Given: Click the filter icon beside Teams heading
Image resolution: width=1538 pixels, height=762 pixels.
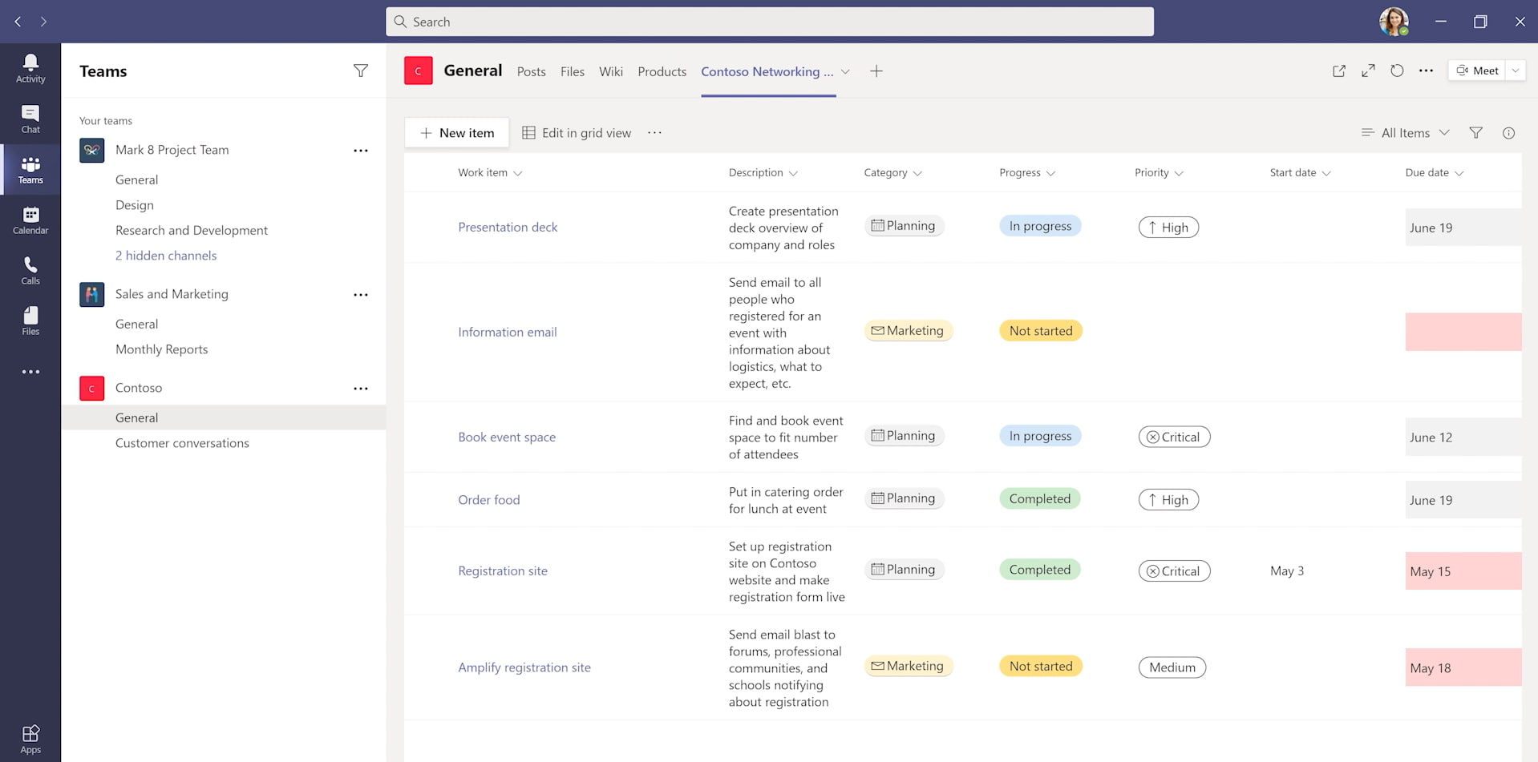Looking at the screenshot, I should pyautogui.click(x=361, y=71).
